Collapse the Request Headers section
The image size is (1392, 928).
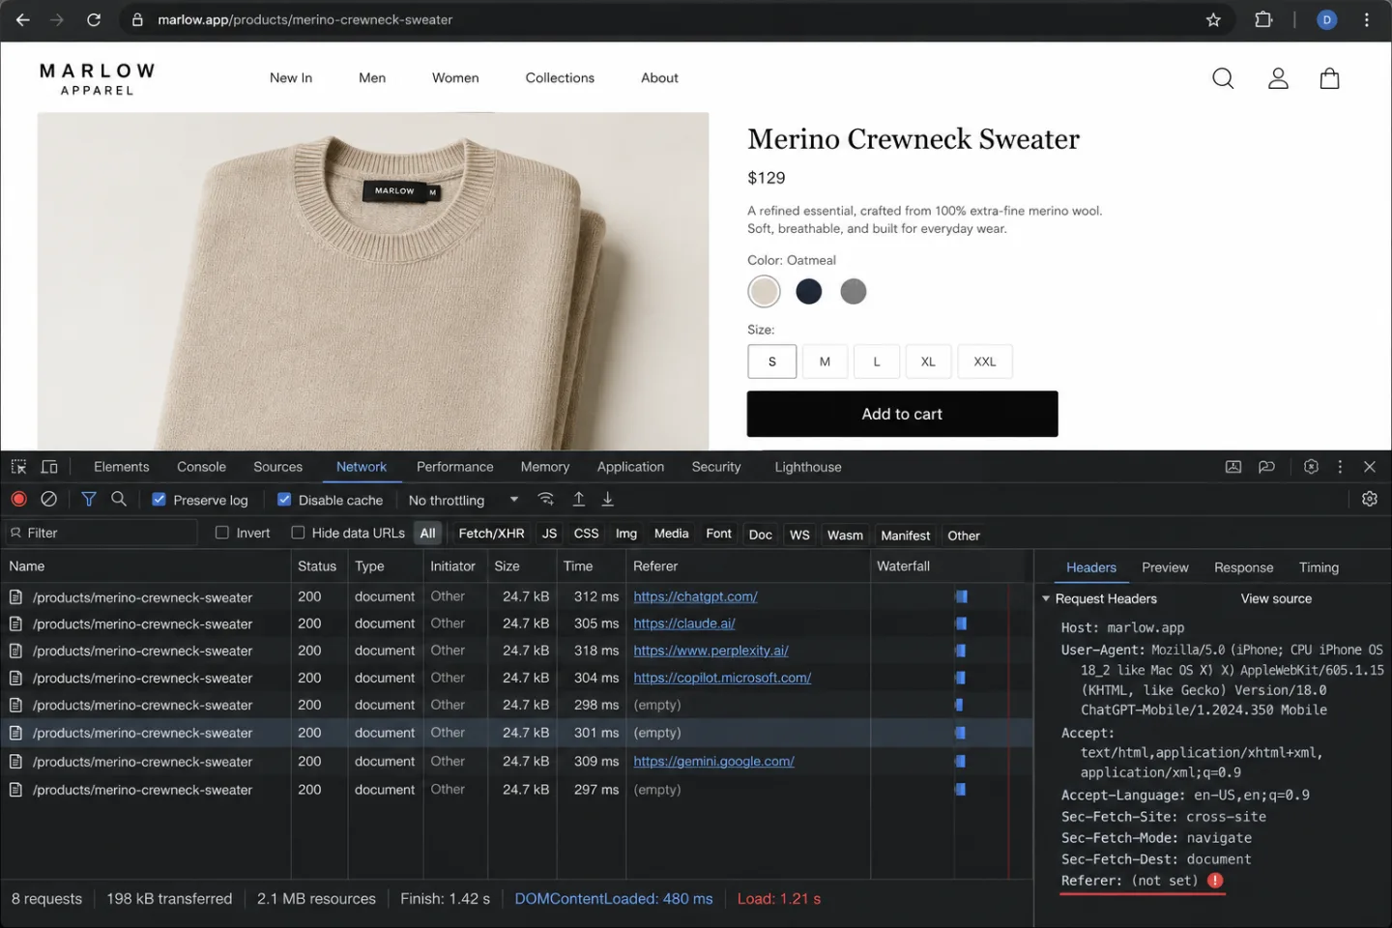(x=1046, y=599)
